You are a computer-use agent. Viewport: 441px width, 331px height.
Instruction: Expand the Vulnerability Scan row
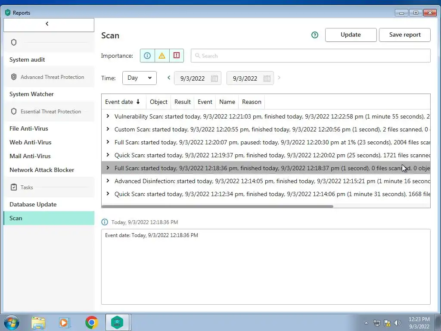[x=108, y=116]
